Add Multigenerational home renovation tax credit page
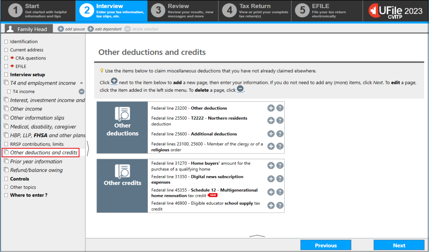Screen dimensions: 429x252 point(271,192)
